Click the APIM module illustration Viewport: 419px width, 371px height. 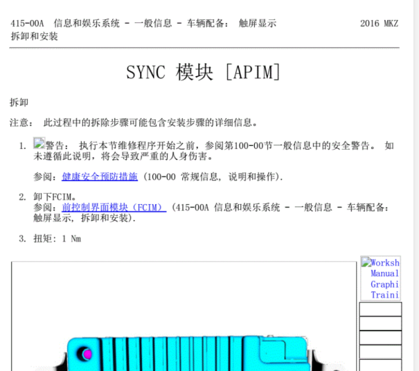coord(184,316)
